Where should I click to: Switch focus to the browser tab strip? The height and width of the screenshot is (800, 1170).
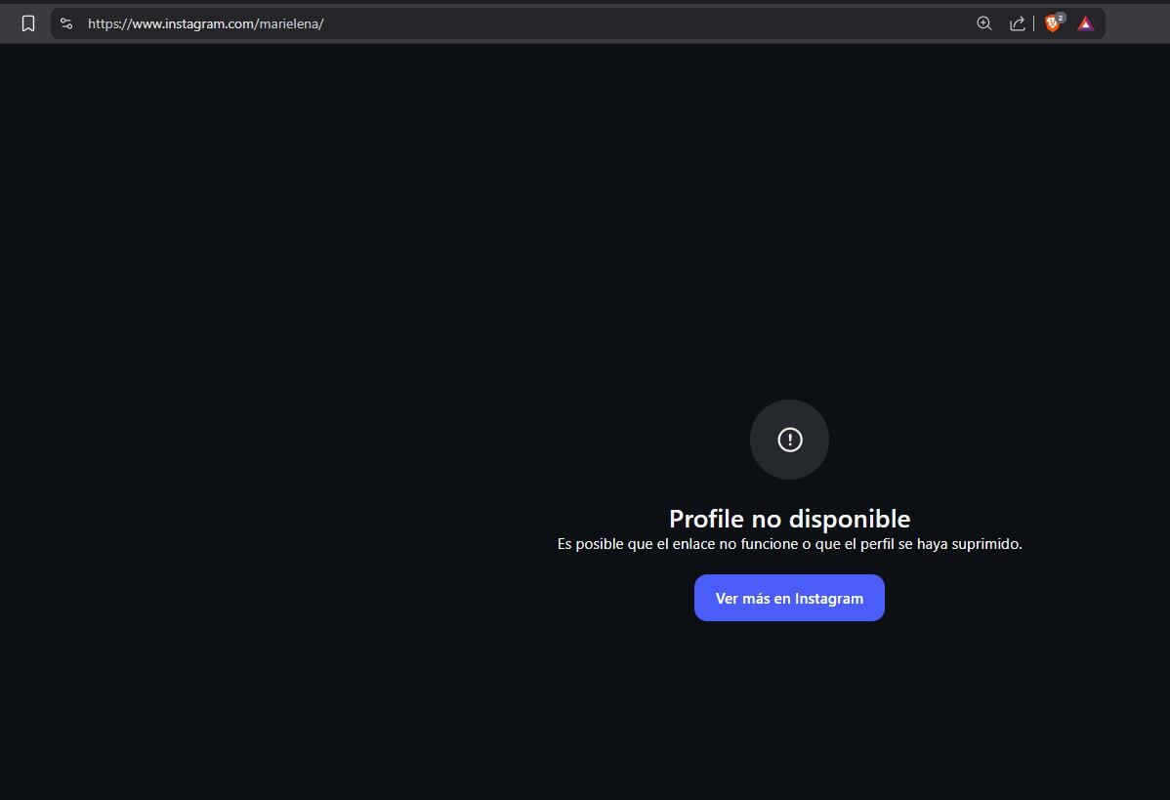[586, 5]
